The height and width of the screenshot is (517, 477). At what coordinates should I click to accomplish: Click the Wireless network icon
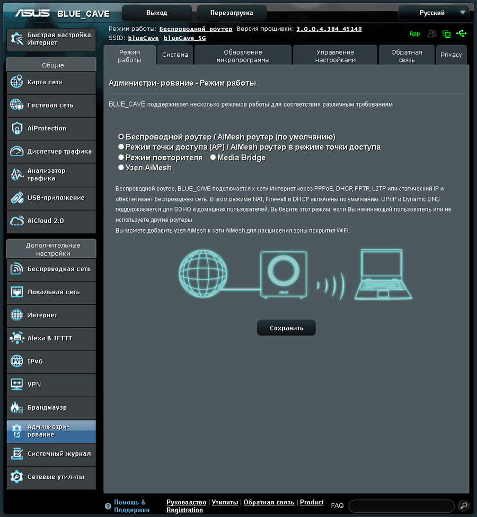(x=16, y=269)
